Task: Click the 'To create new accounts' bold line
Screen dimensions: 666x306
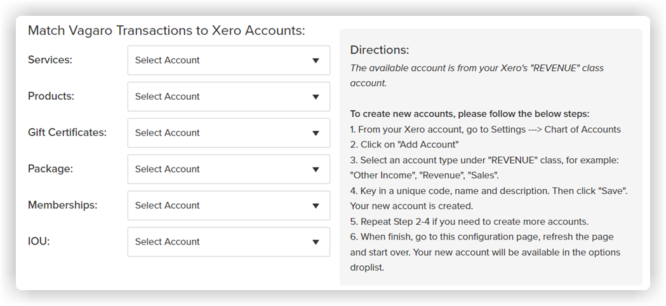Action: [470, 114]
